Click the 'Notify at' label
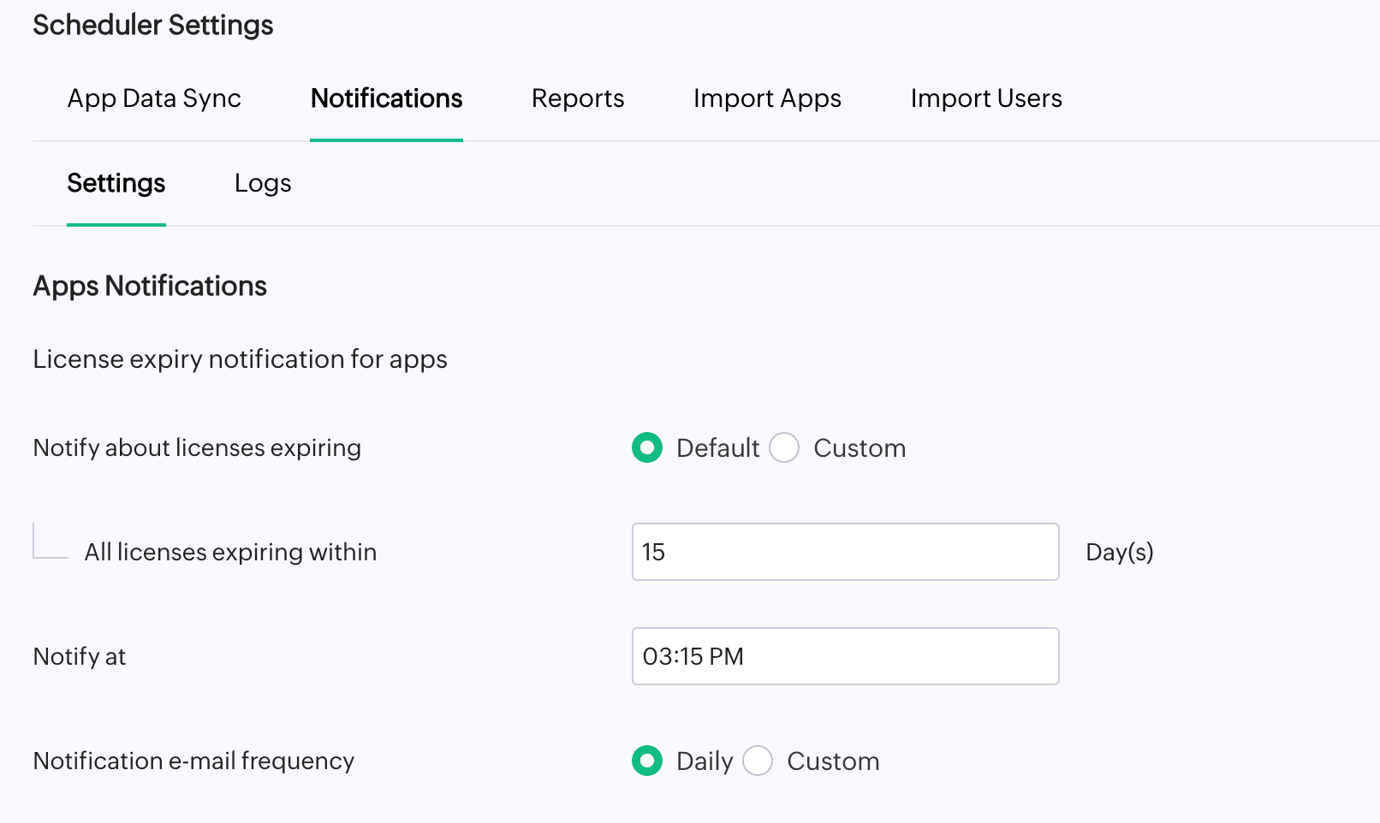The height and width of the screenshot is (823, 1380). coord(80,656)
